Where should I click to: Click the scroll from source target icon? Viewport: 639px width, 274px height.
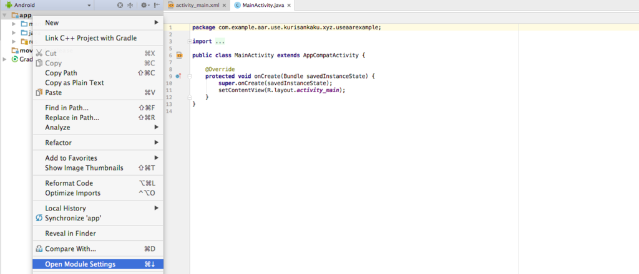[120, 5]
